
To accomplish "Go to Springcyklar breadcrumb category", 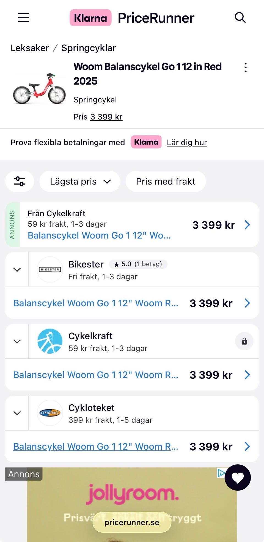I will 89,48.
